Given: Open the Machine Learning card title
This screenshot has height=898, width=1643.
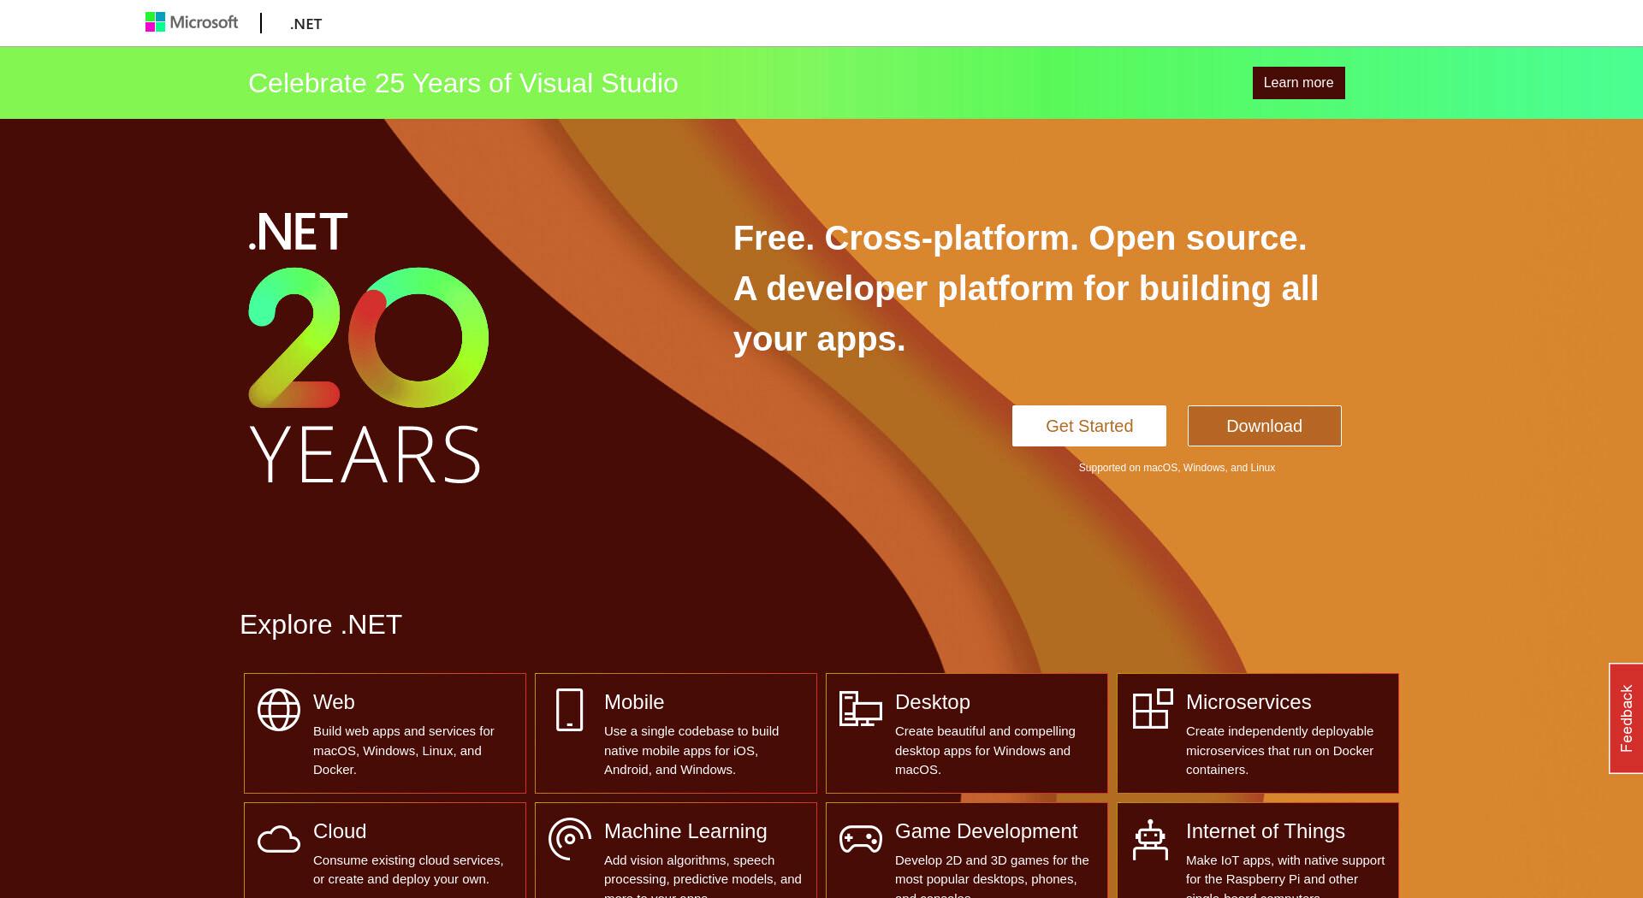Looking at the screenshot, I should [685, 831].
